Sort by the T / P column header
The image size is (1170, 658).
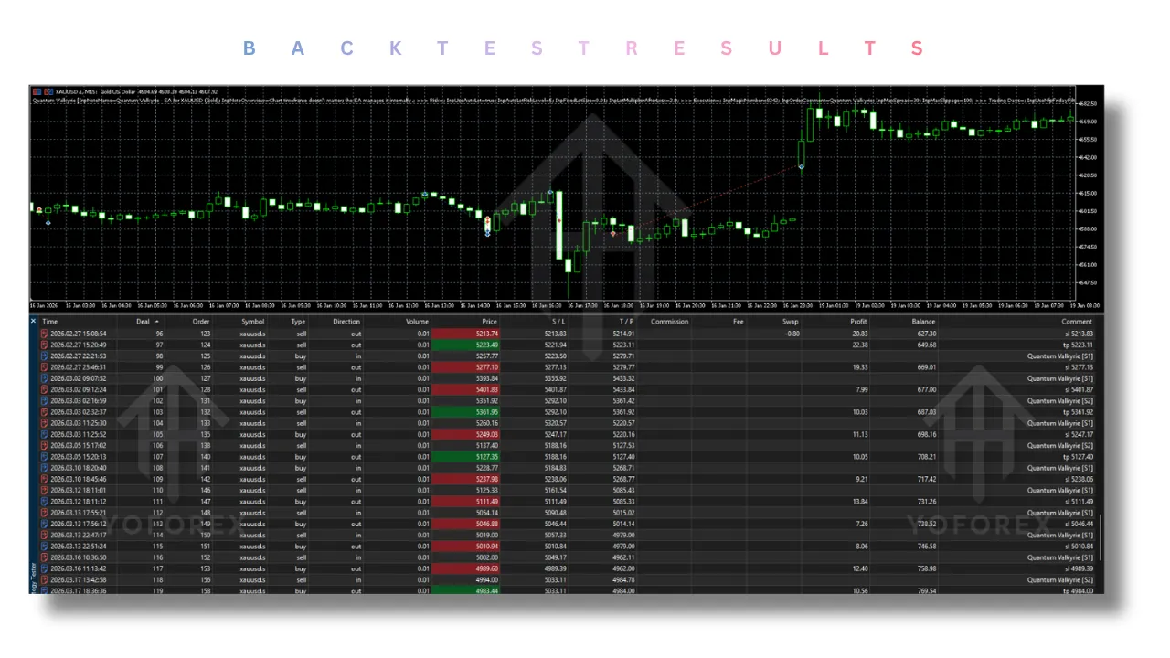click(x=625, y=322)
